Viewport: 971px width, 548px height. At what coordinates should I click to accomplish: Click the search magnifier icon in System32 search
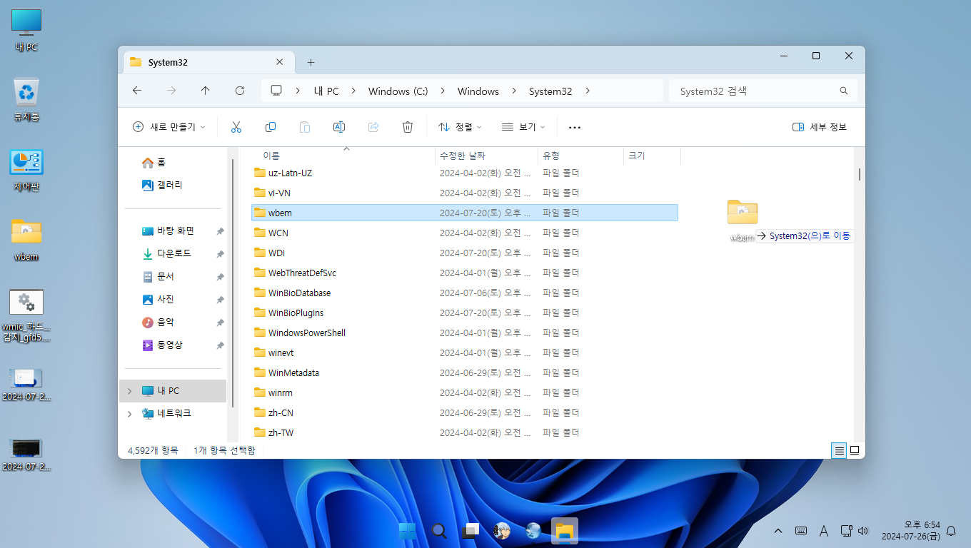click(844, 91)
